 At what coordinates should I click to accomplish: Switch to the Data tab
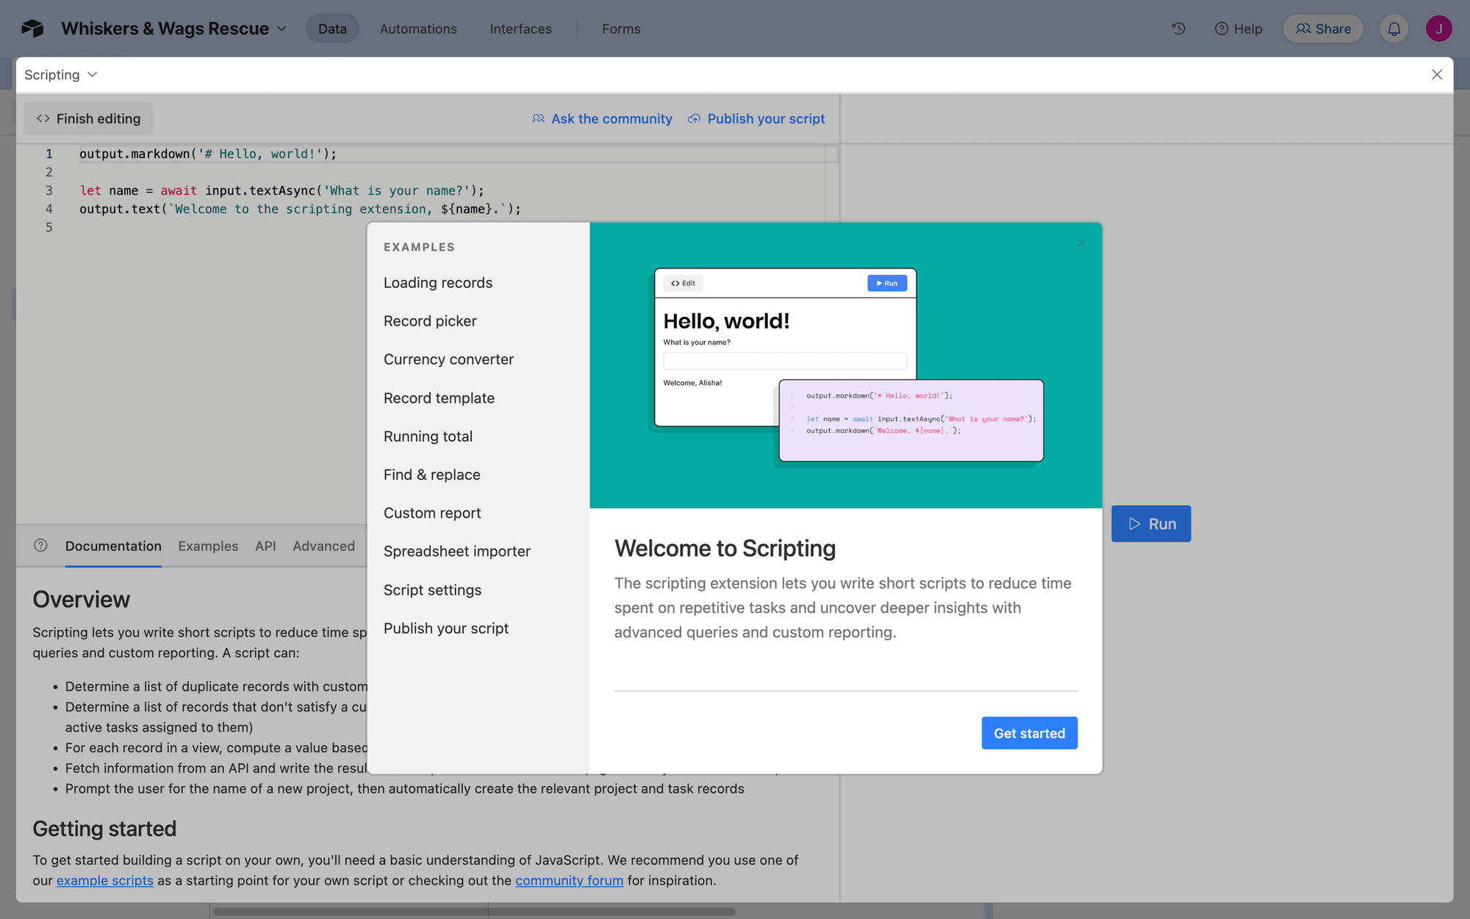coord(332,29)
